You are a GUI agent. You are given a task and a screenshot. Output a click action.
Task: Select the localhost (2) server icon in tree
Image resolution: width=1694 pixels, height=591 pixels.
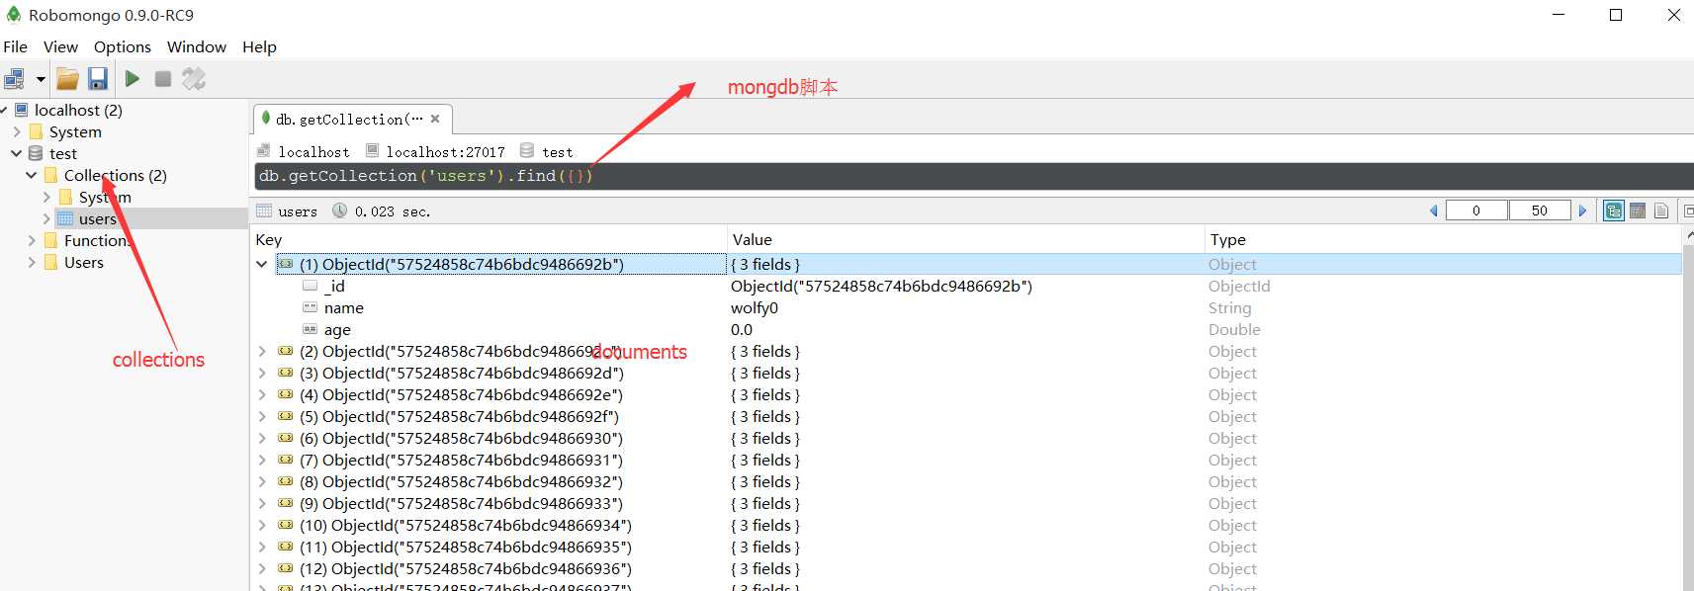[21, 110]
